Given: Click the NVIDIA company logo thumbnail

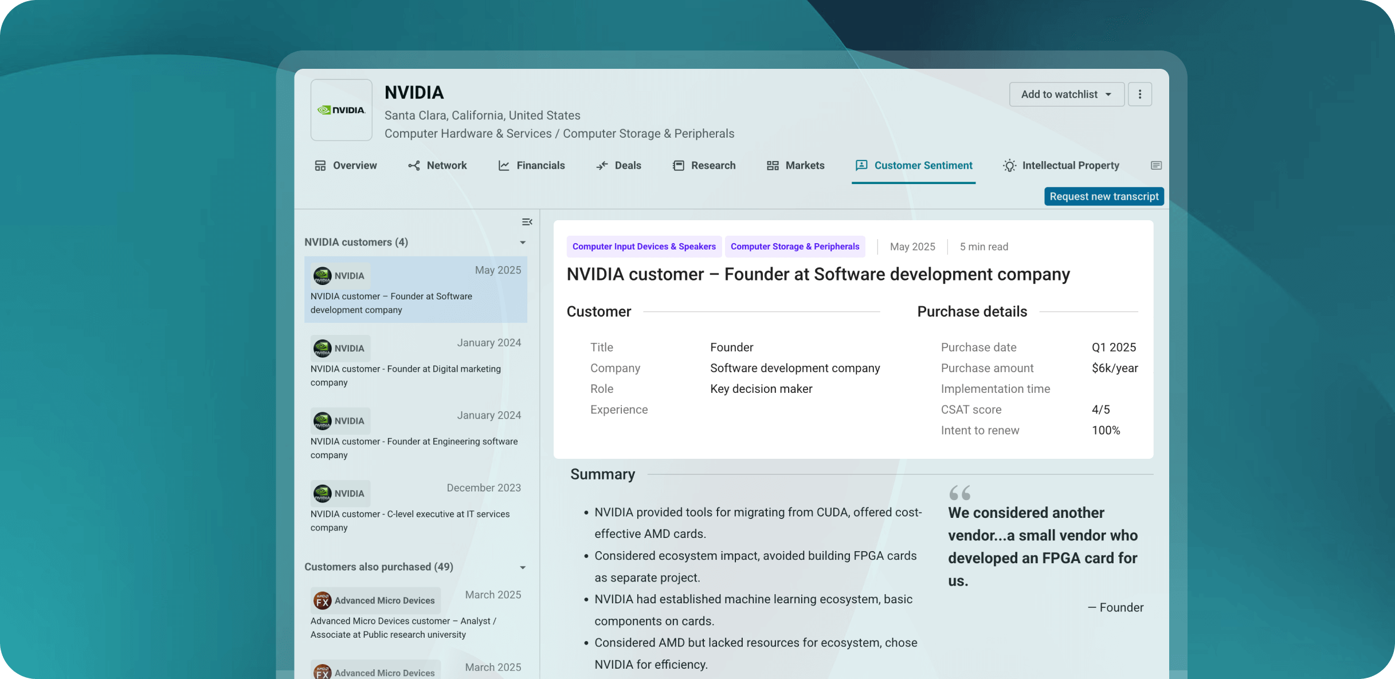Looking at the screenshot, I should [x=342, y=110].
